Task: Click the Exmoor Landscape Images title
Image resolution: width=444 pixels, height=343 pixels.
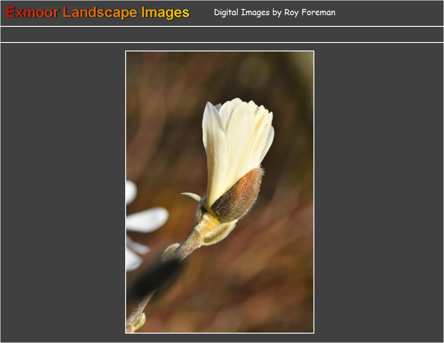Action: (x=98, y=13)
